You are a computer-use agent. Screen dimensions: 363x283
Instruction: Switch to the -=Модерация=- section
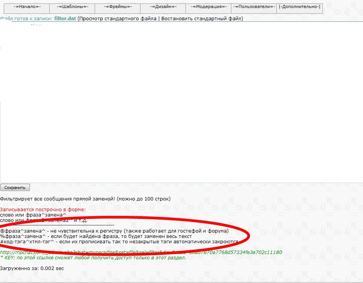(208, 7)
